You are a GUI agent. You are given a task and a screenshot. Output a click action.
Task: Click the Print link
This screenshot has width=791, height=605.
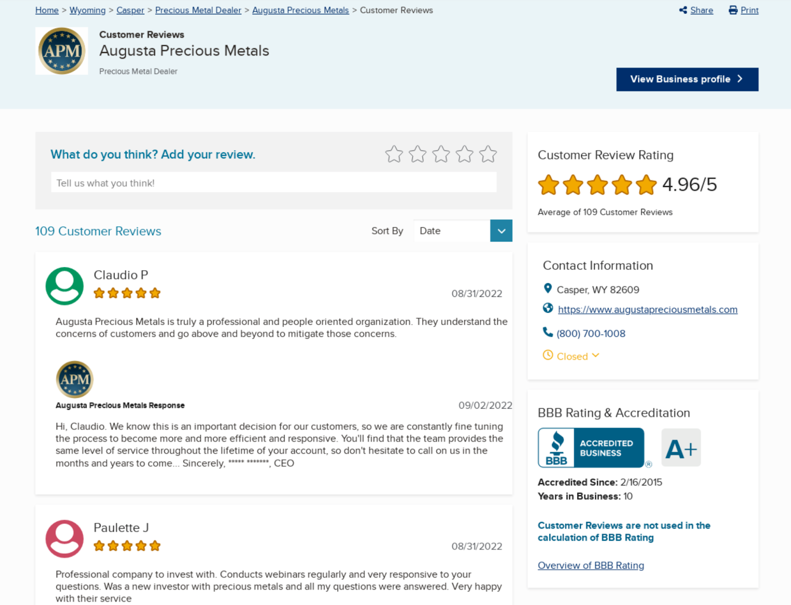click(749, 10)
